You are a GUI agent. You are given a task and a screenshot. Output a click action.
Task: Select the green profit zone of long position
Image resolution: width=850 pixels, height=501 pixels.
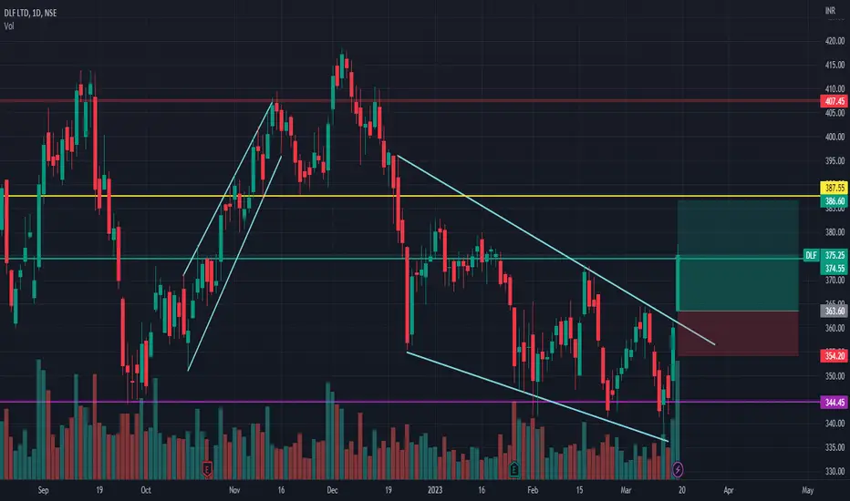738,256
